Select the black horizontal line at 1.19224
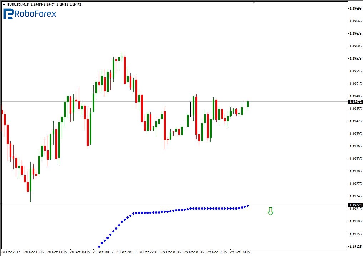Screen dimensions: 363x256 point(143,205)
